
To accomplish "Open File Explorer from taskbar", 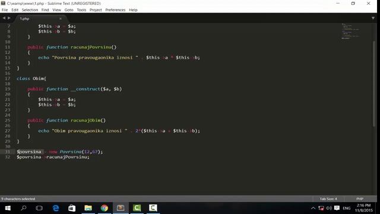I will click(x=88, y=208).
